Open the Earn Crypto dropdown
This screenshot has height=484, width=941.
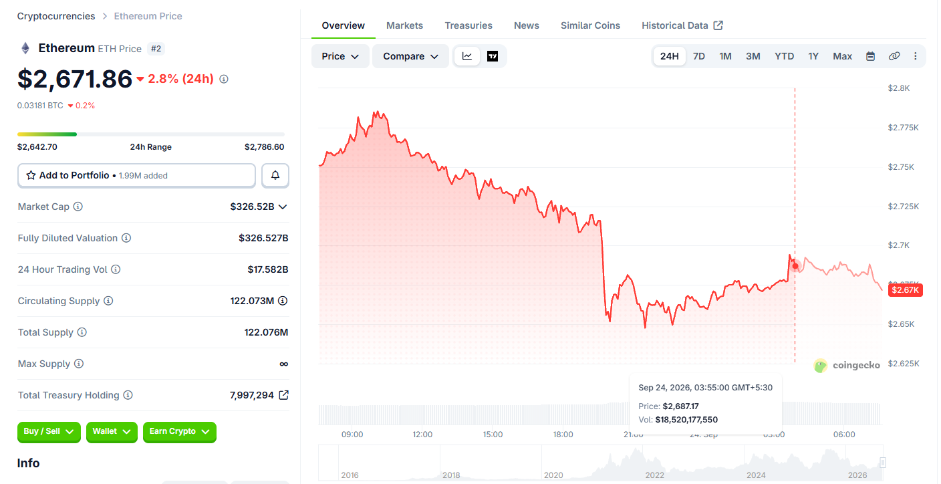click(x=180, y=432)
